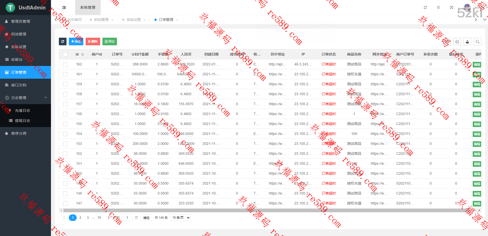Click the page number input field

pyautogui.click(x=127, y=218)
